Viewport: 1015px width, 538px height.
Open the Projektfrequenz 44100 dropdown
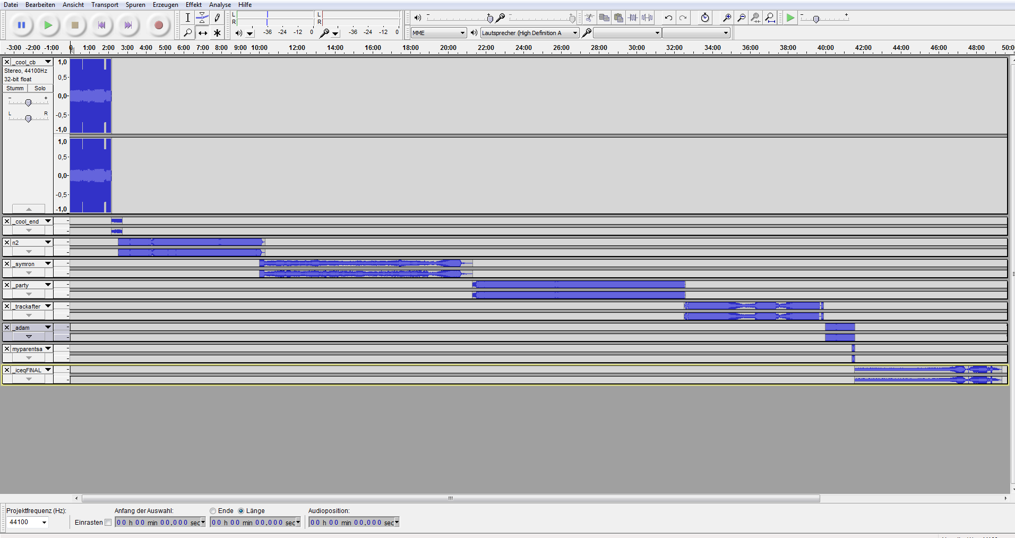click(28, 523)
